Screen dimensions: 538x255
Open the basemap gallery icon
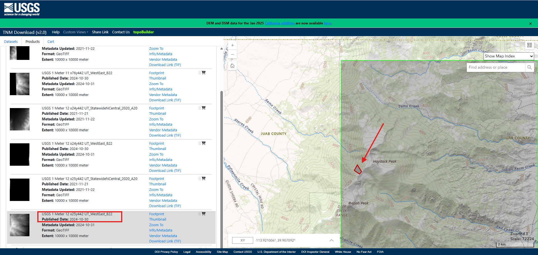(529, 45)
